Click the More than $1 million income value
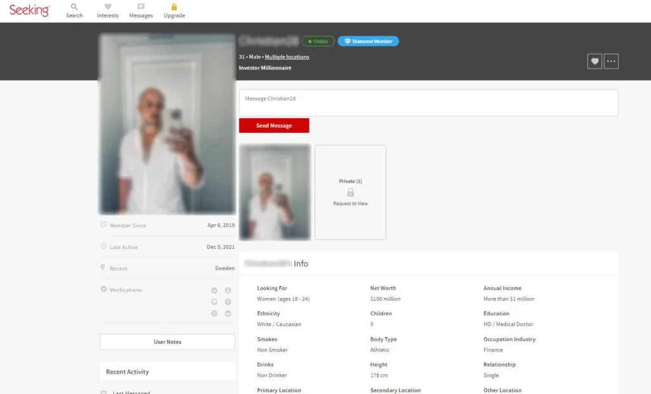This screenshot has width=651, height=394. [509, 299]
